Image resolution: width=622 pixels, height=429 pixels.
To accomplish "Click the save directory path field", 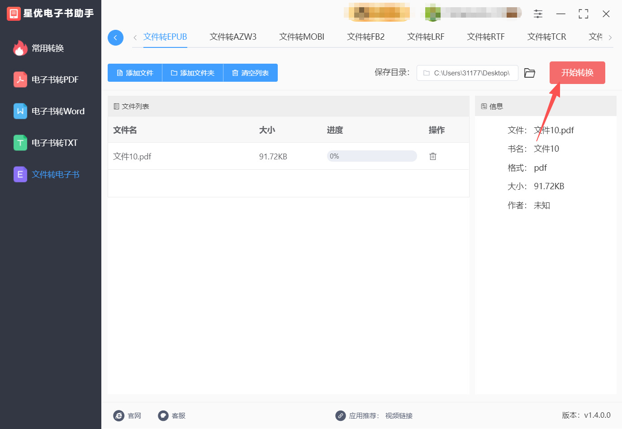I will (467, 73).
